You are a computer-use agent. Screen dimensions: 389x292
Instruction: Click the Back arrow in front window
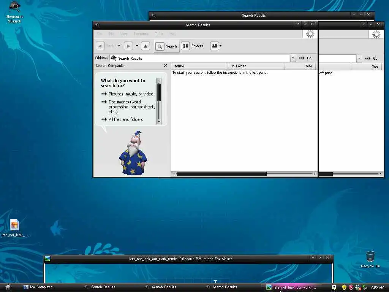click(x=100, y=46)
